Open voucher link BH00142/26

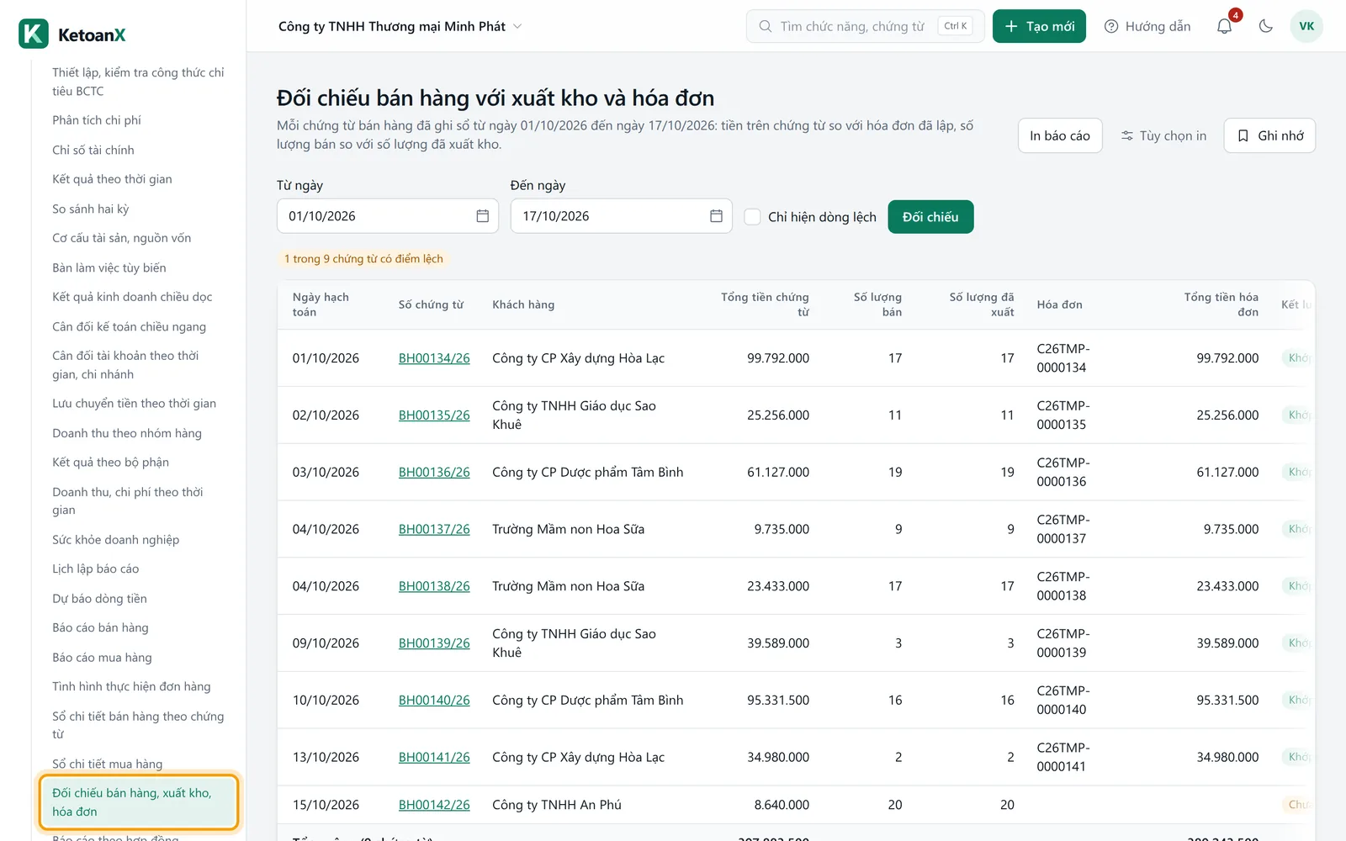click(434, 805)
